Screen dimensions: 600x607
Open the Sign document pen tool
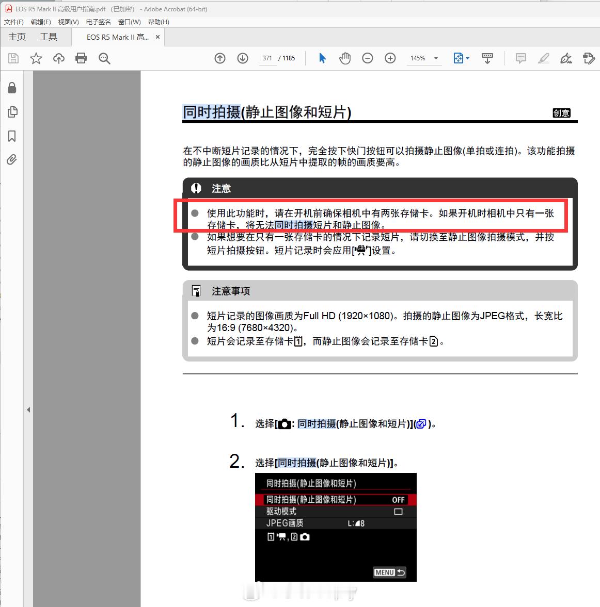pyautogui.click(x=566, y=58)
